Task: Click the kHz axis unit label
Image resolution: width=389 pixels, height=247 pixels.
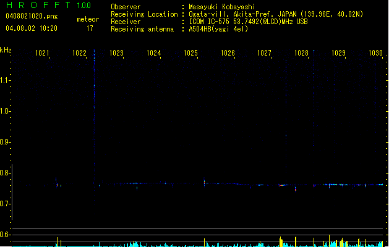Action: (6, 50)
